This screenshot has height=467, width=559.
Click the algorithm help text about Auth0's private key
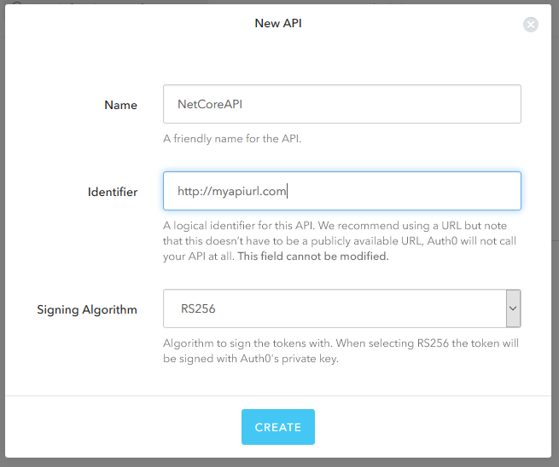(x=341, y=350)
